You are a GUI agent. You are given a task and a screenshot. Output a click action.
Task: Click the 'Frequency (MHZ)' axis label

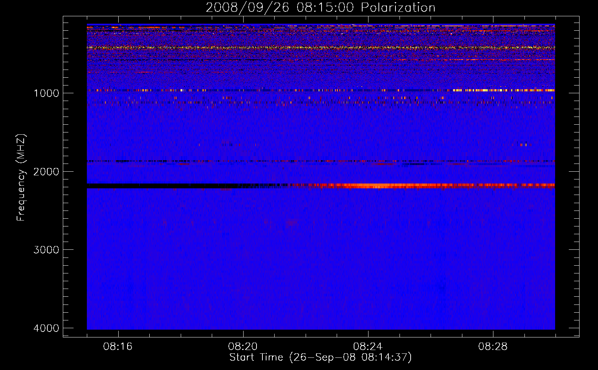(21, 178)
